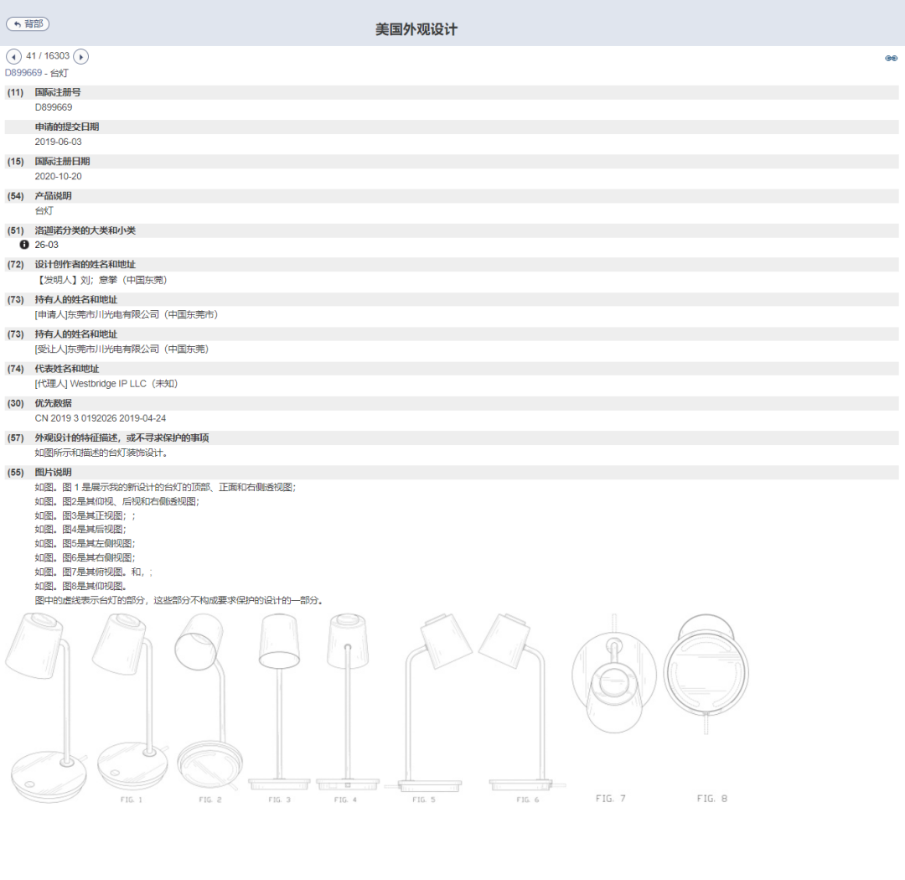
Task: Select the [申请人] applicant company line
Action: 127,314
